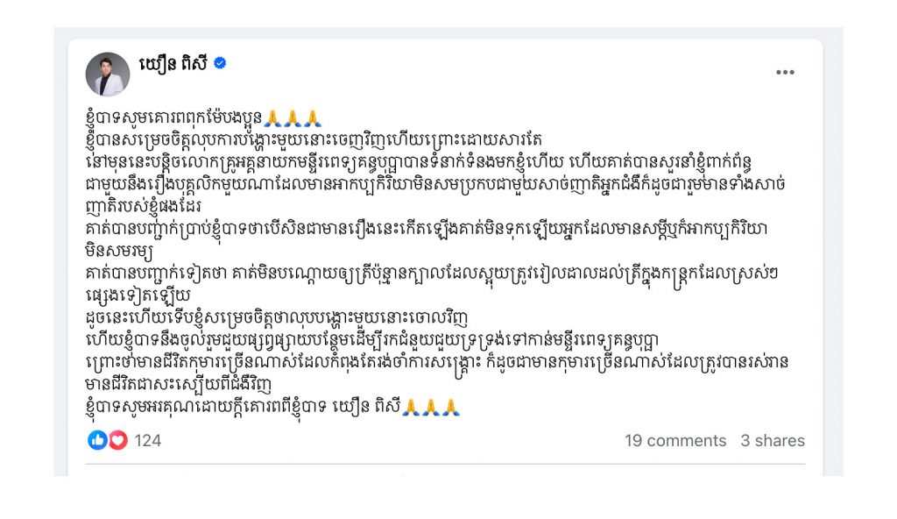Click last praying hands emoji on closing line
897x519 pixels.
(451, 407)
